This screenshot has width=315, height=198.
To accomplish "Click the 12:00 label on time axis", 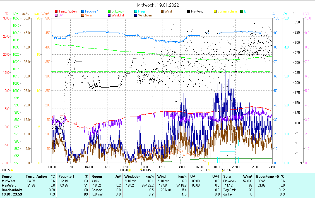I will click(x=162, y=167).
